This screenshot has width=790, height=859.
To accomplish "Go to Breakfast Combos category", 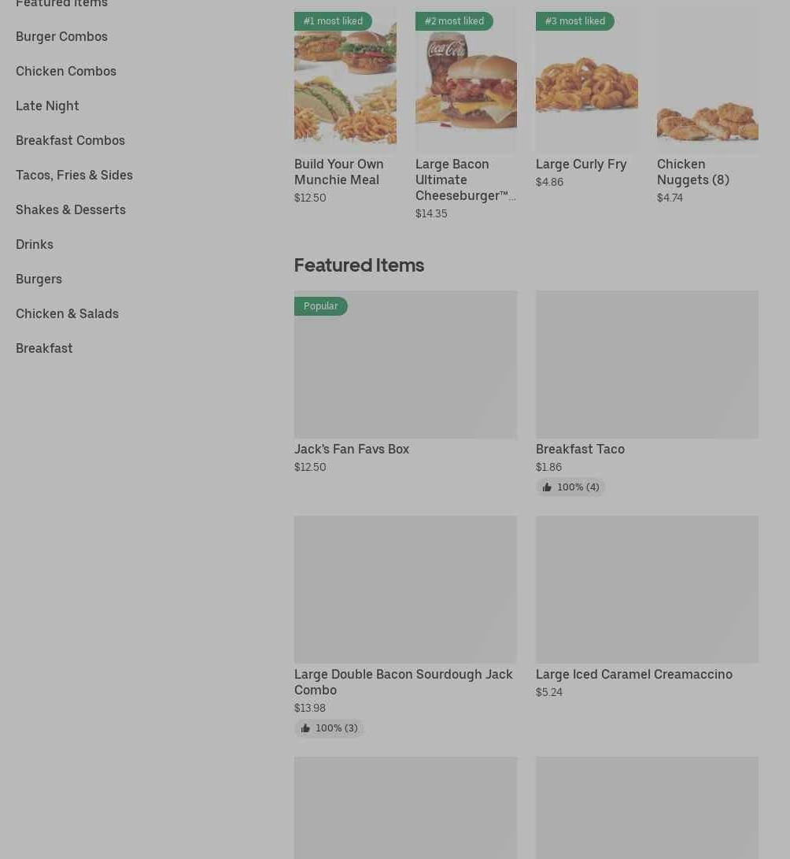I will tap(70, 140).
